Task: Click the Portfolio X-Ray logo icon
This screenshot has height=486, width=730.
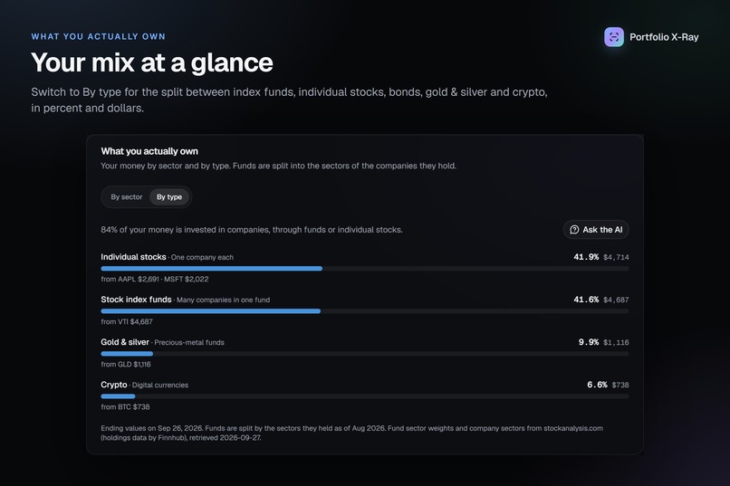Action: 613,37
